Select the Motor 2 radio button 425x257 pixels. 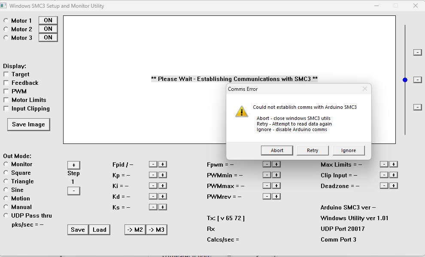click(x=6, y=29)
